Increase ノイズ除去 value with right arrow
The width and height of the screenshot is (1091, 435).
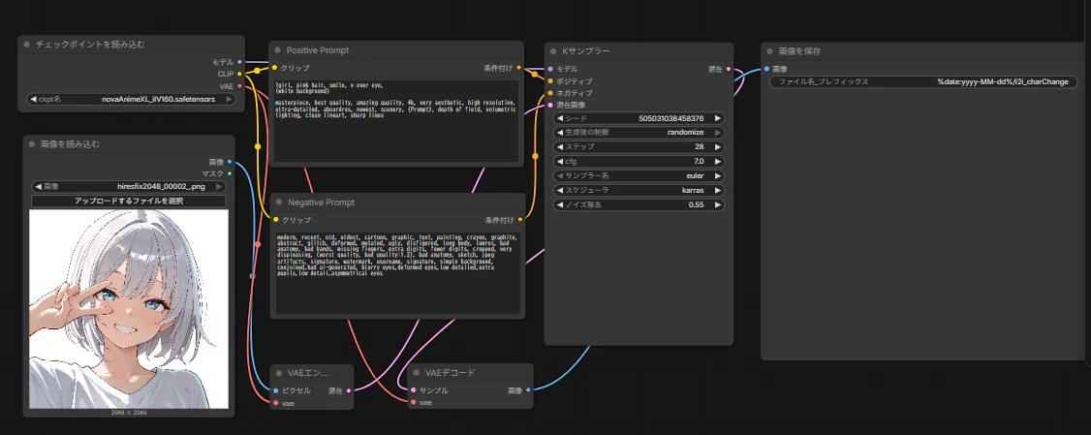(x=718, y=204)
